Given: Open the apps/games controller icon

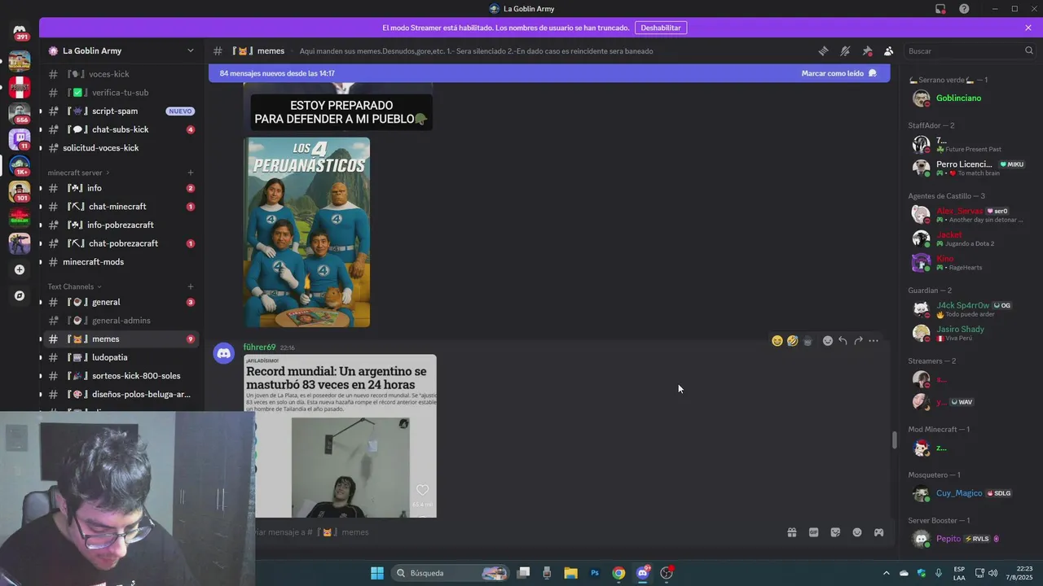Looking at the screenshot, I should tap(878, 532).
